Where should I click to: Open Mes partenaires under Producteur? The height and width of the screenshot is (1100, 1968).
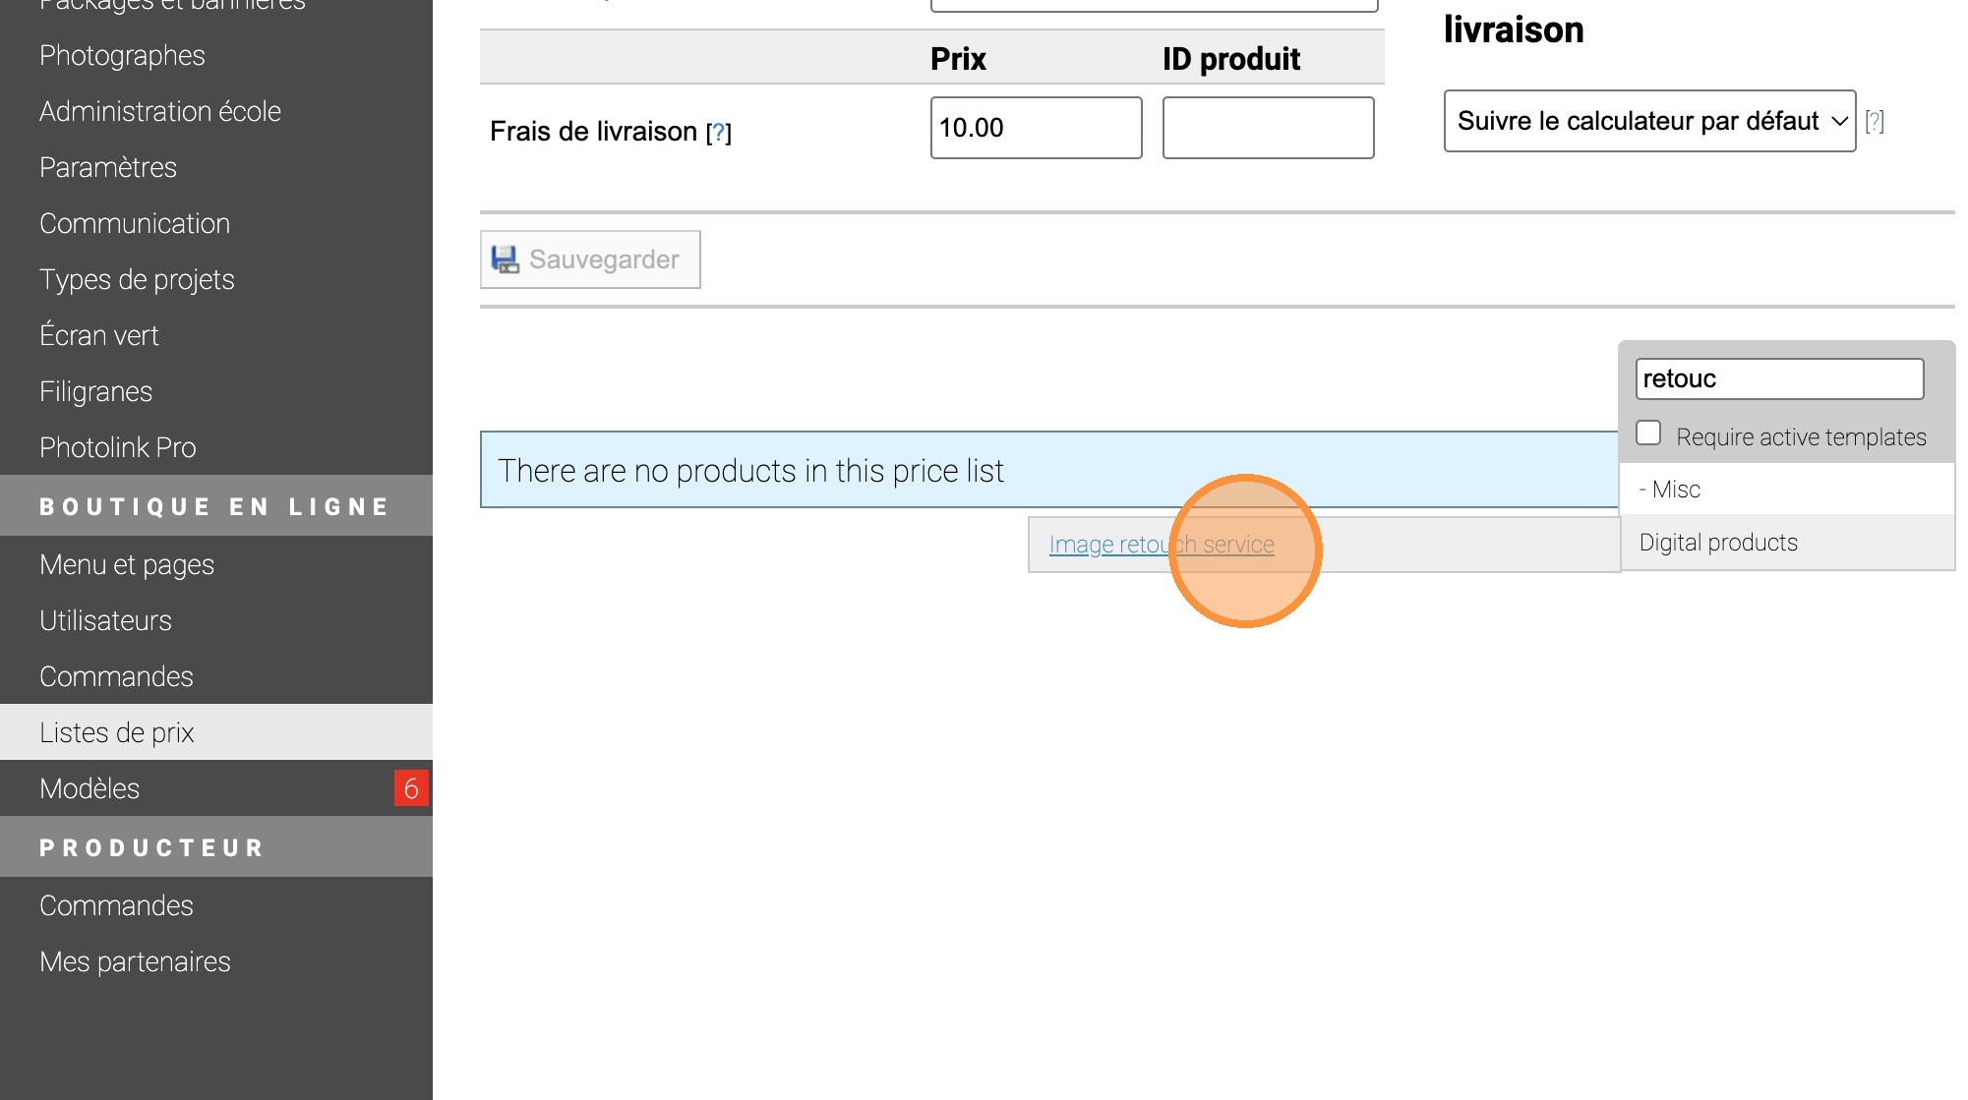pyautogui.click(x=135, y=961)
